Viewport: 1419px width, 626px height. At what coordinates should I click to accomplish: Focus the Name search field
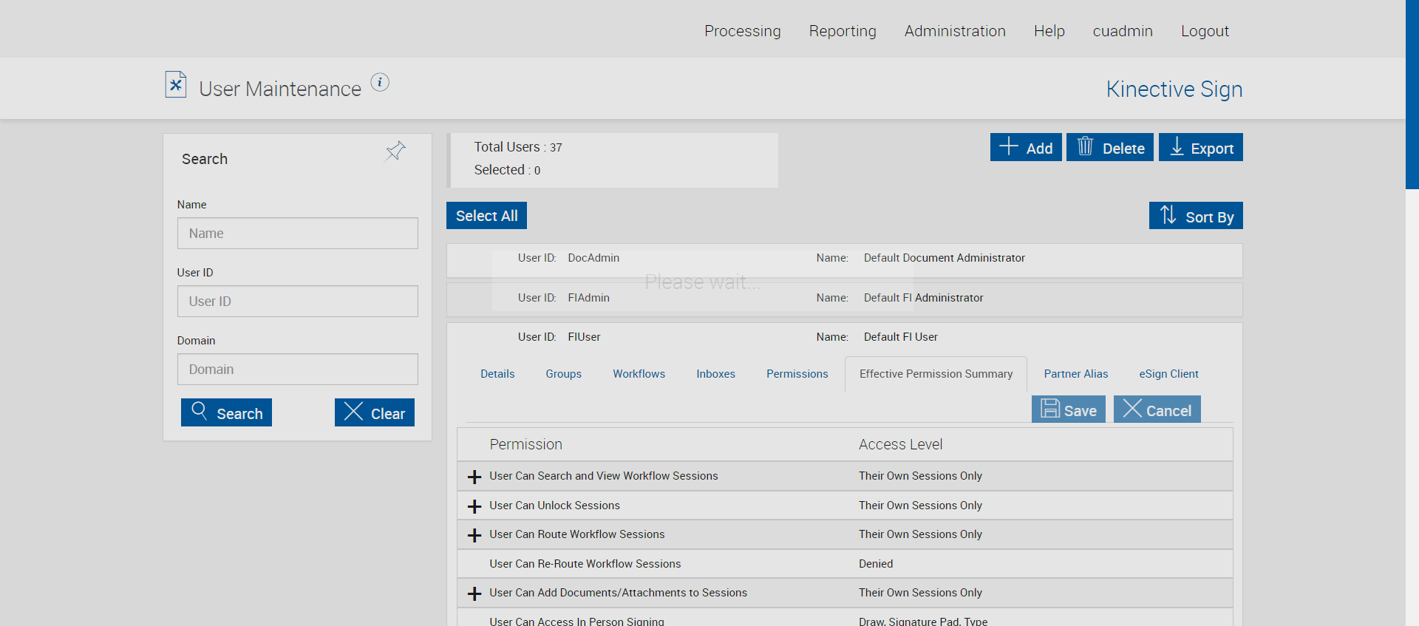(x=298, y=234)
